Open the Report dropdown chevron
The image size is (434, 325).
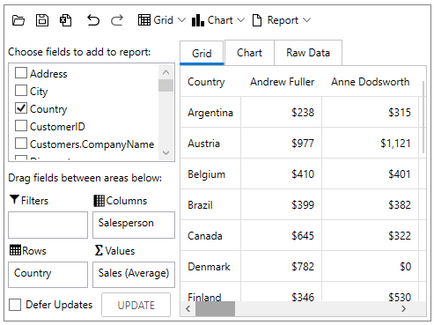[x=306, y=20]
